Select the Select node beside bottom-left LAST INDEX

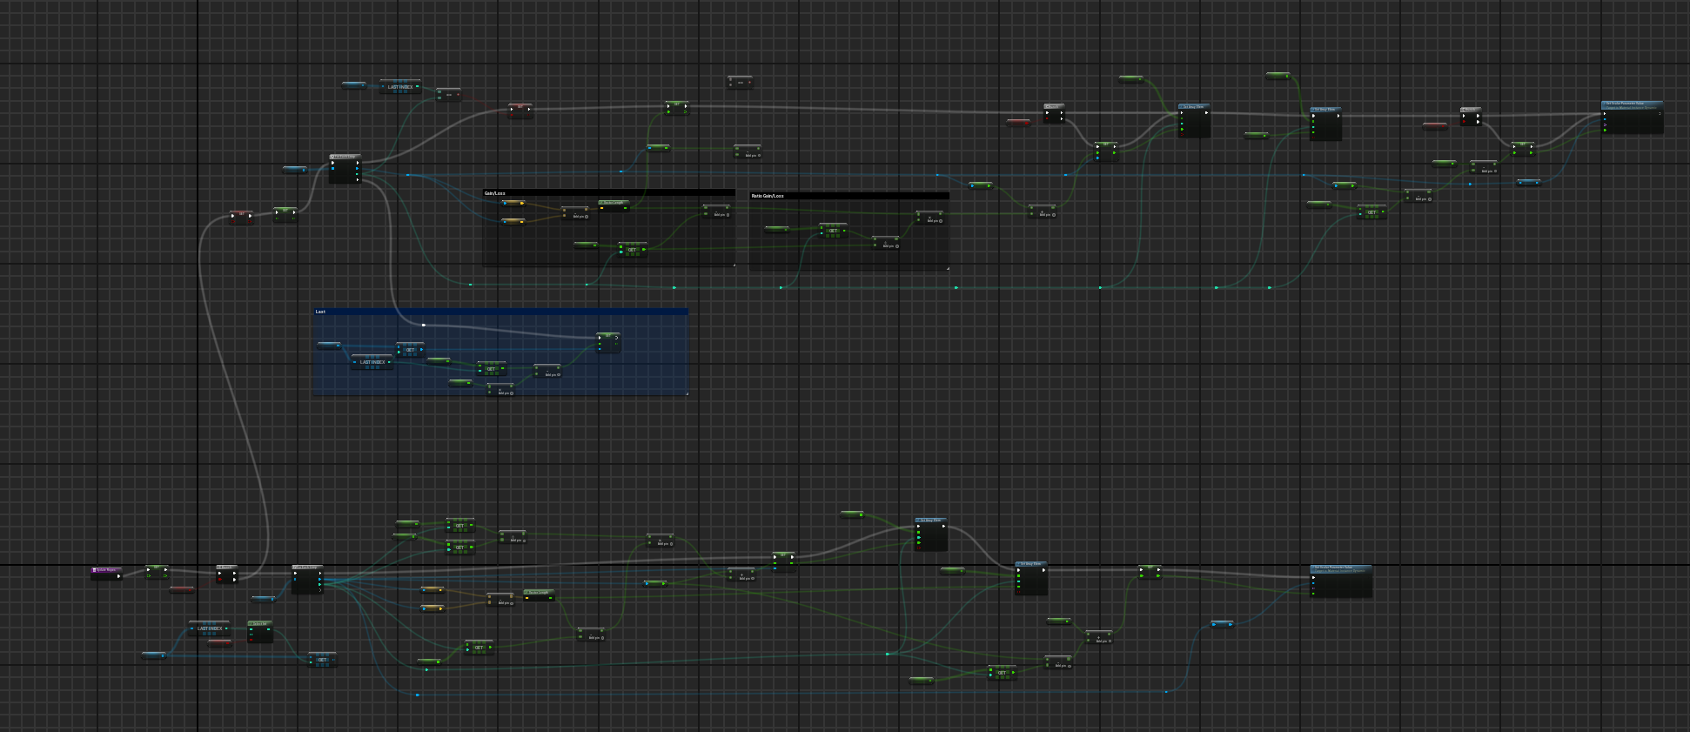259,624
